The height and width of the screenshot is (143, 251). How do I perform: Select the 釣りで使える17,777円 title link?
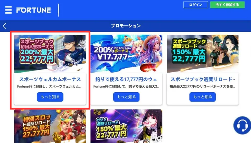126,79
